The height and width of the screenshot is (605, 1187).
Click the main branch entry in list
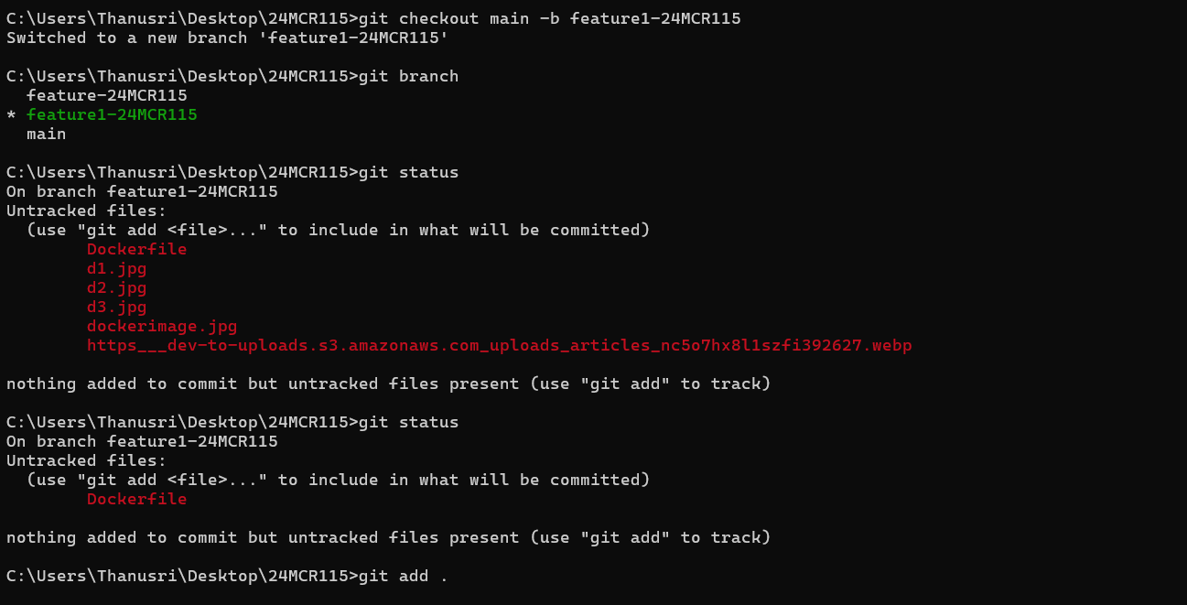tap(47, 134)
